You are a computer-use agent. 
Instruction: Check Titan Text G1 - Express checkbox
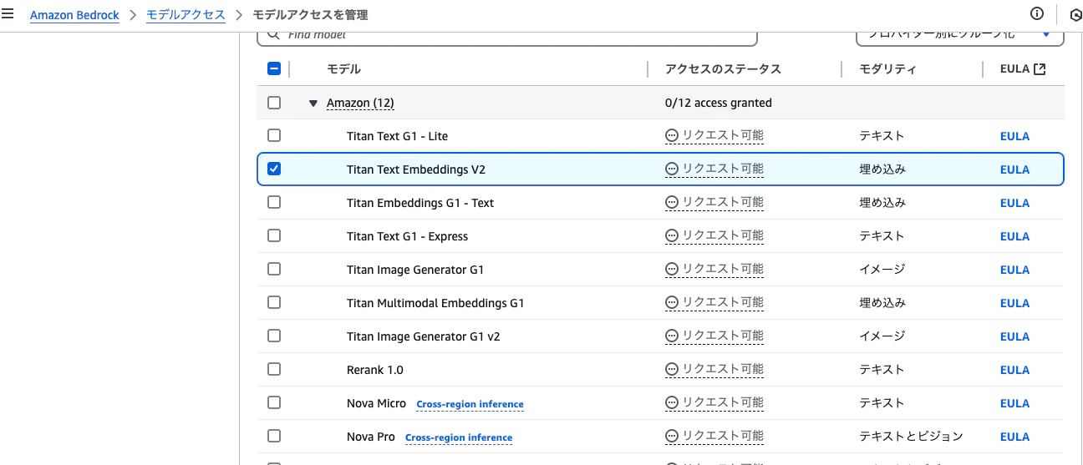pos(274,235)
